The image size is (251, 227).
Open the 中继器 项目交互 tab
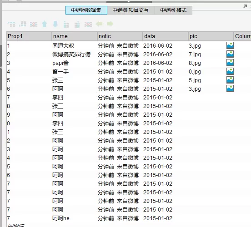tap(131, 10)
